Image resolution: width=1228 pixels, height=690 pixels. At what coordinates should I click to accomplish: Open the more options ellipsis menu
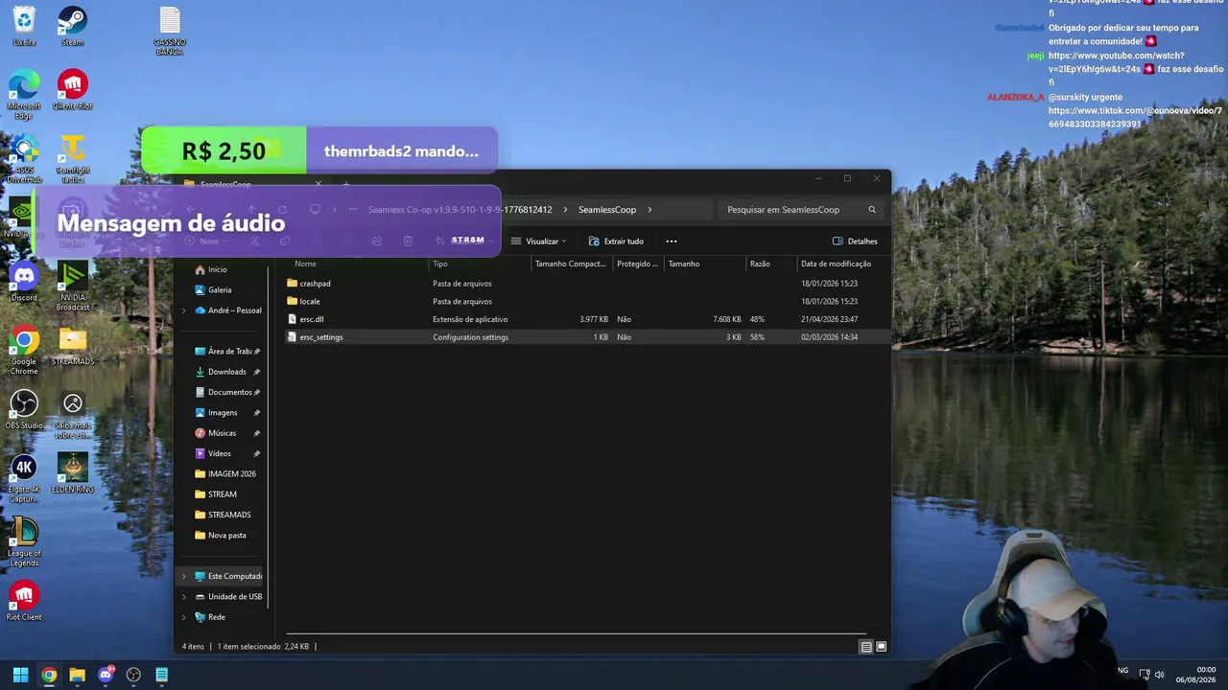point(672,241)
